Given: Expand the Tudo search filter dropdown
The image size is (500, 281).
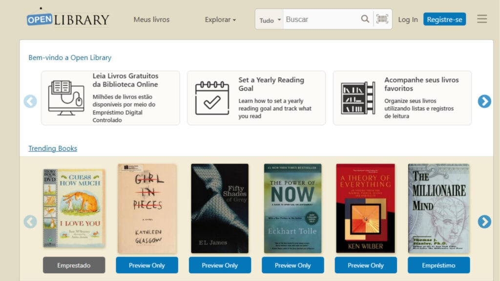Looking at the screenshot, I should pyautogui.click(x=270, y=20).
